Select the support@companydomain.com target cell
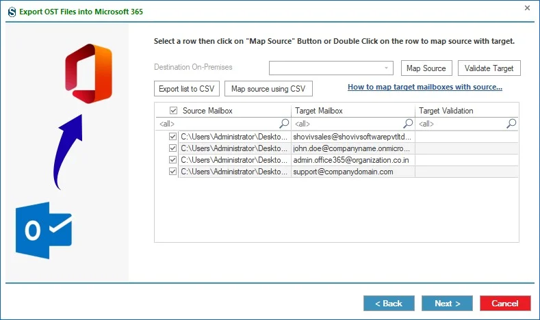This screenshot has height=320, width=540. click(x=353, y=172)
